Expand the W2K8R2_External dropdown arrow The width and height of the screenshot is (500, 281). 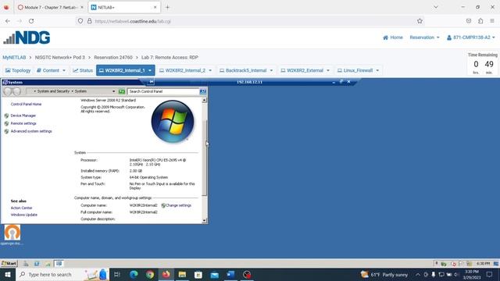(x=328, y=70)
